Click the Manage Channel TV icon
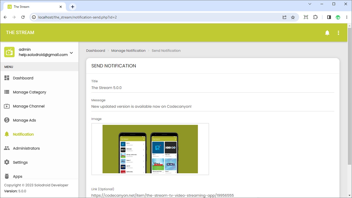 pos(7,106)
